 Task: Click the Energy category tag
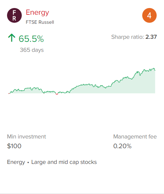(x=16, y=162)
